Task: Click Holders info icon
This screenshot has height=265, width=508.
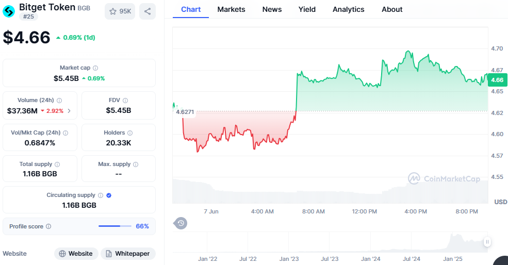Action: pos(130,133)
